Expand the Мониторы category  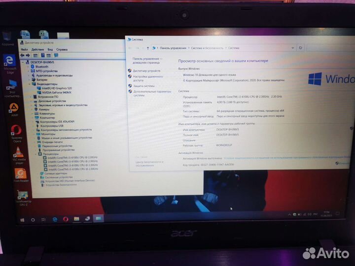coord(34,134)
